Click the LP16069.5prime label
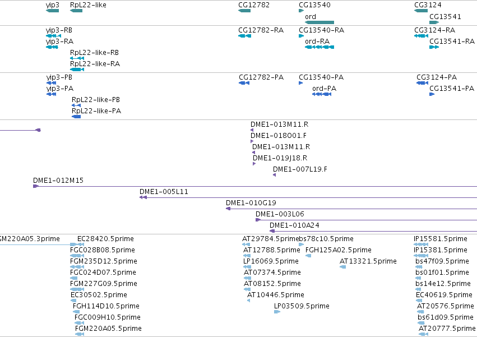Image resolution: width=477 pixels, height=337 pixels. point(271,261)
